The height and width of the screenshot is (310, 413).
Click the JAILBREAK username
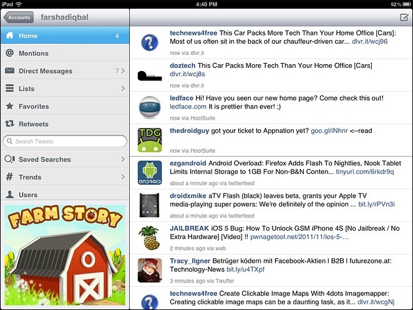[190, 228]
